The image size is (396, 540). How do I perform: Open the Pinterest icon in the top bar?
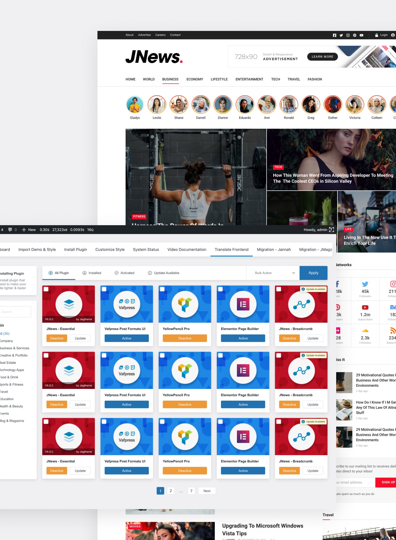(x=354, y=35)
